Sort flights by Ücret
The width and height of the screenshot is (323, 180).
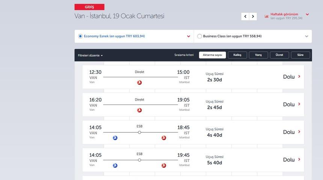(279, 55)
